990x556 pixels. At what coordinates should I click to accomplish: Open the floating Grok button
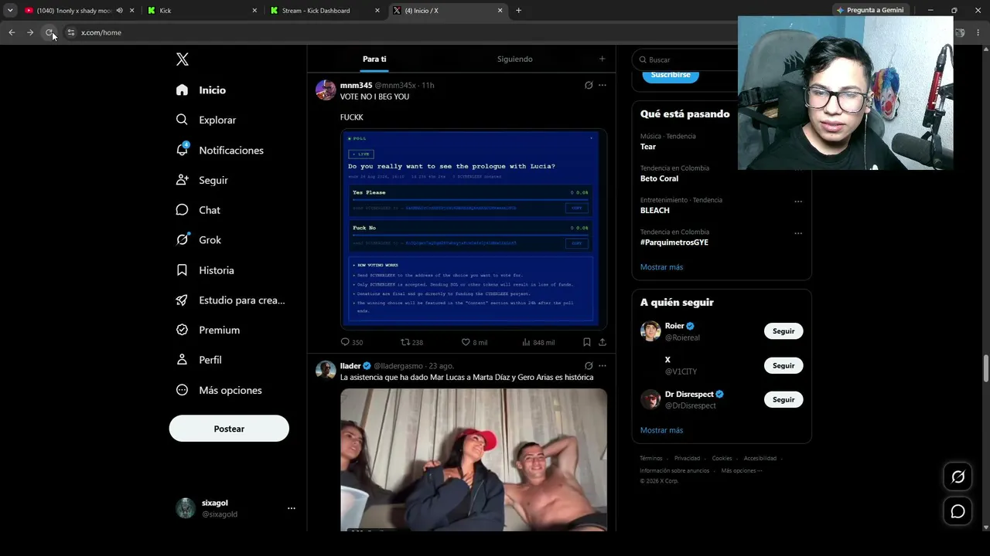pos(958,477)
